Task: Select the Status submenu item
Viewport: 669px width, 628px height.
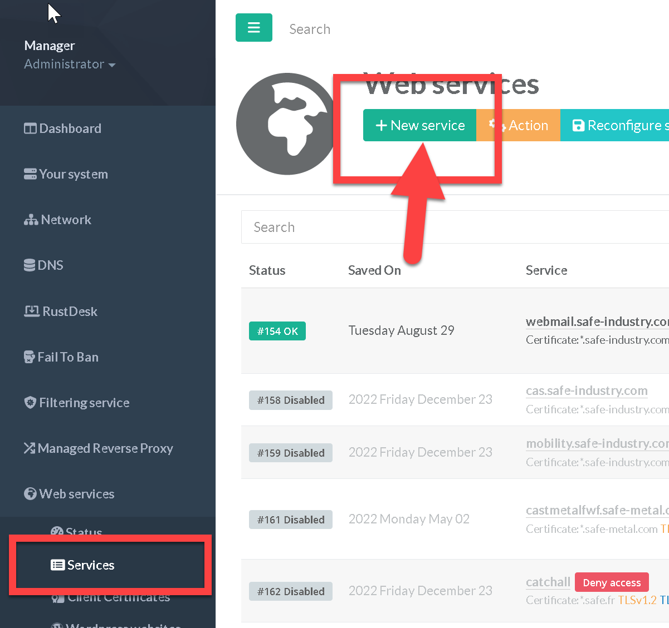Action: (x=77, y=532)
